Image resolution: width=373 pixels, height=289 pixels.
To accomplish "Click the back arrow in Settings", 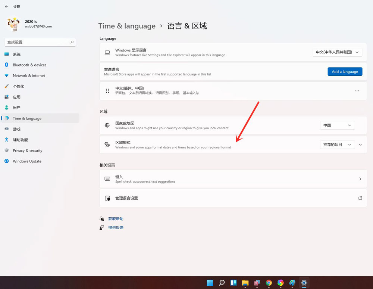I will click(6, 6).
